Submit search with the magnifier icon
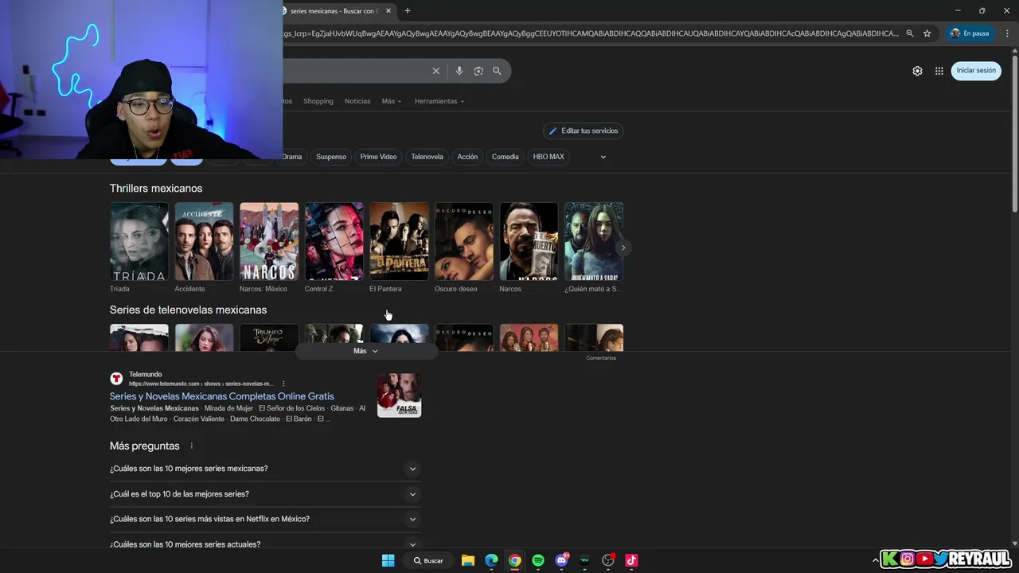The height and width of the screenshot is (573, 1019). click(497, 71)
